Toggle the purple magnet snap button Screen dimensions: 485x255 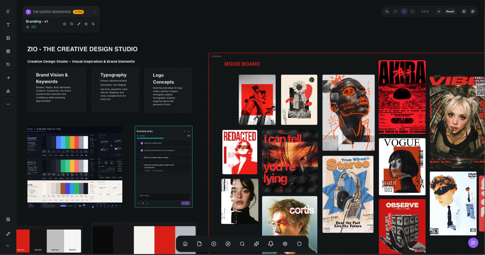point(404,12)
